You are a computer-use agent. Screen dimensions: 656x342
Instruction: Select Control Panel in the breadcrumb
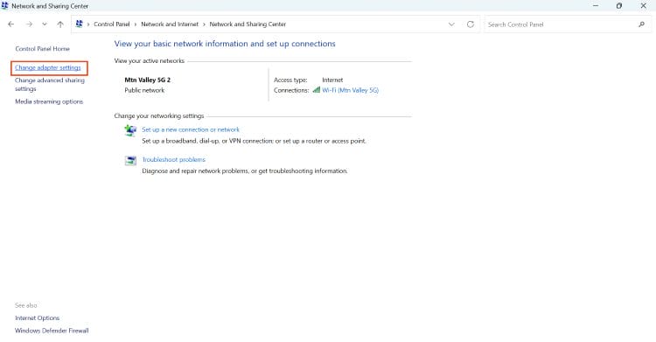[112, 24]
